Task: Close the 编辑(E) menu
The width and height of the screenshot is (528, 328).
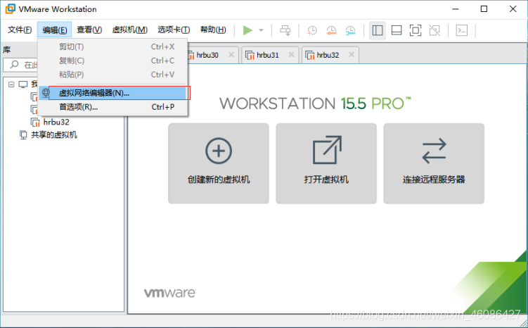Action: pos(55,30)
